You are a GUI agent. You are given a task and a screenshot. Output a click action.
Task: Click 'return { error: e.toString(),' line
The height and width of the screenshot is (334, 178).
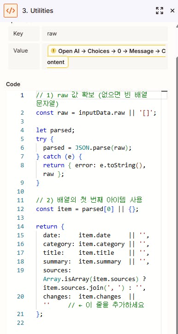point(95,165)
